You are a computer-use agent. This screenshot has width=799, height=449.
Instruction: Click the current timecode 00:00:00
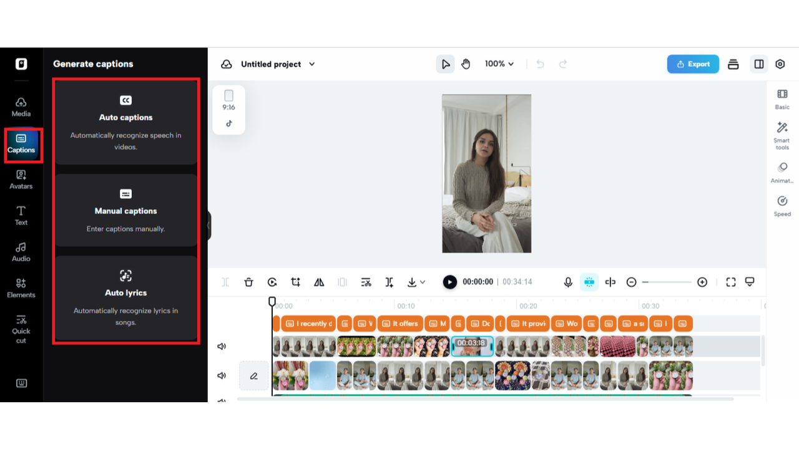click(478, 282)
